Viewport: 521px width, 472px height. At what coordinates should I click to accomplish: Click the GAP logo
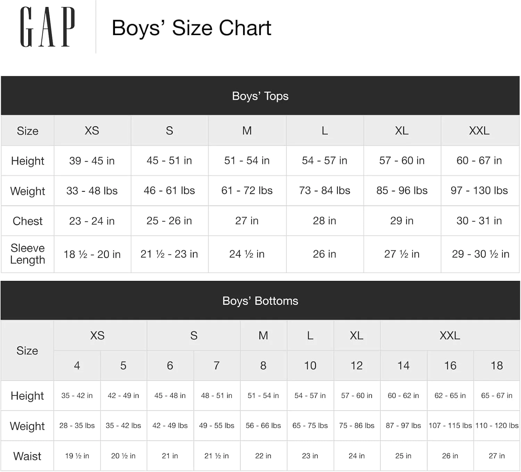[x=47, y=27]
